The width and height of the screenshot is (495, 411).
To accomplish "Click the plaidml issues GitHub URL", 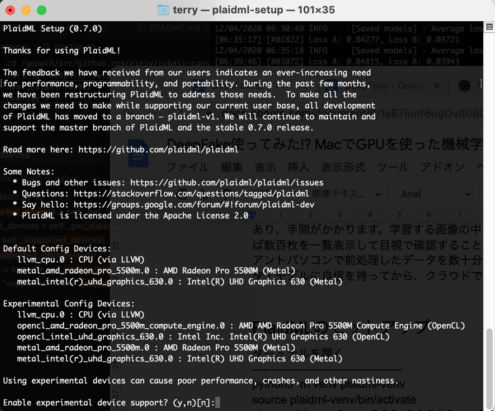I will tap(227, 183).
